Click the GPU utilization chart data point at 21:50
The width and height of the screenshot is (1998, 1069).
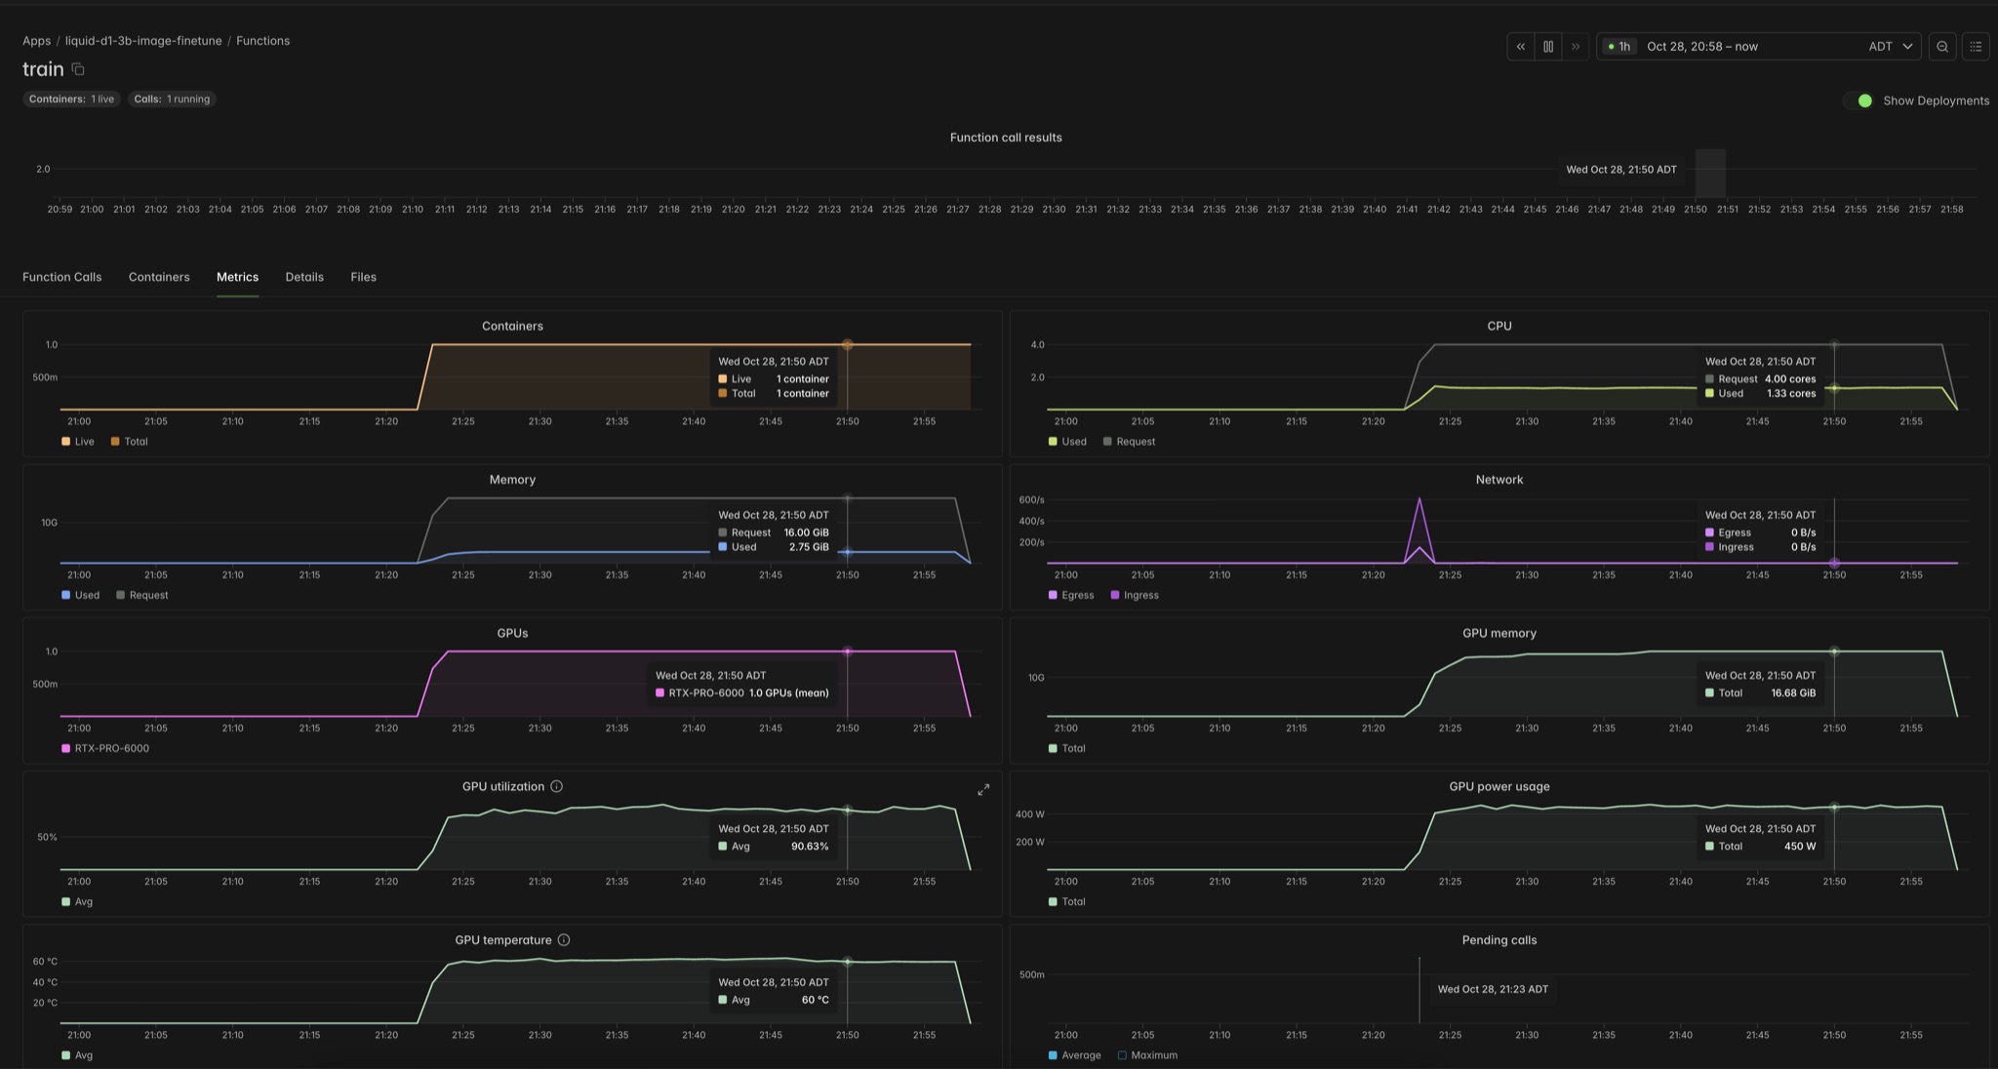click(x=847, y=810)
